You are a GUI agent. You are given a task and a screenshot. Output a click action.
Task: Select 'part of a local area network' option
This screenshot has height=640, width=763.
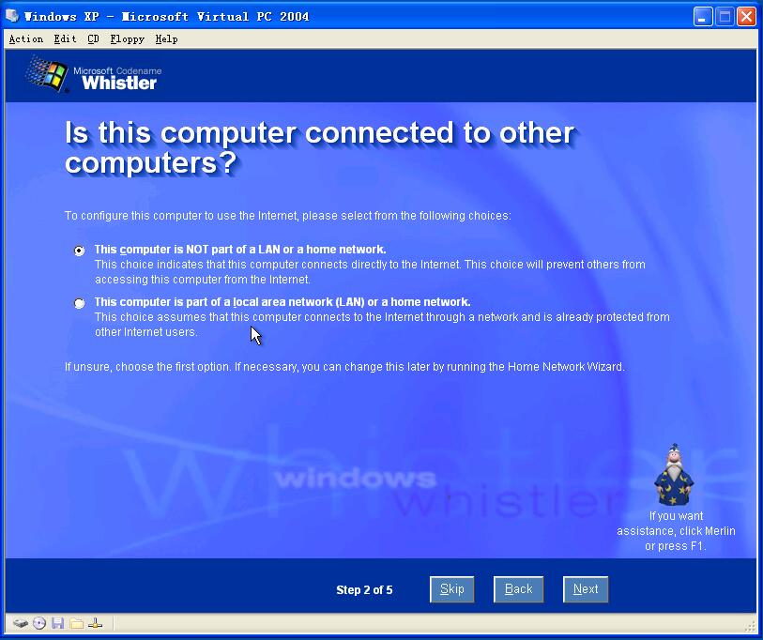pos(79,303)
